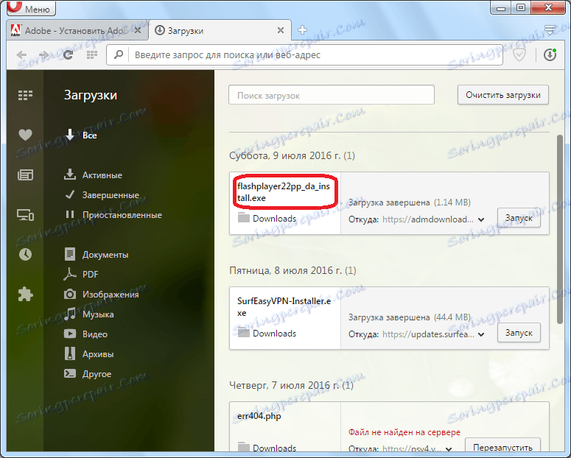Filter downloads by Другое
This screenshot has width=571, height=458.
click(88, 374)
